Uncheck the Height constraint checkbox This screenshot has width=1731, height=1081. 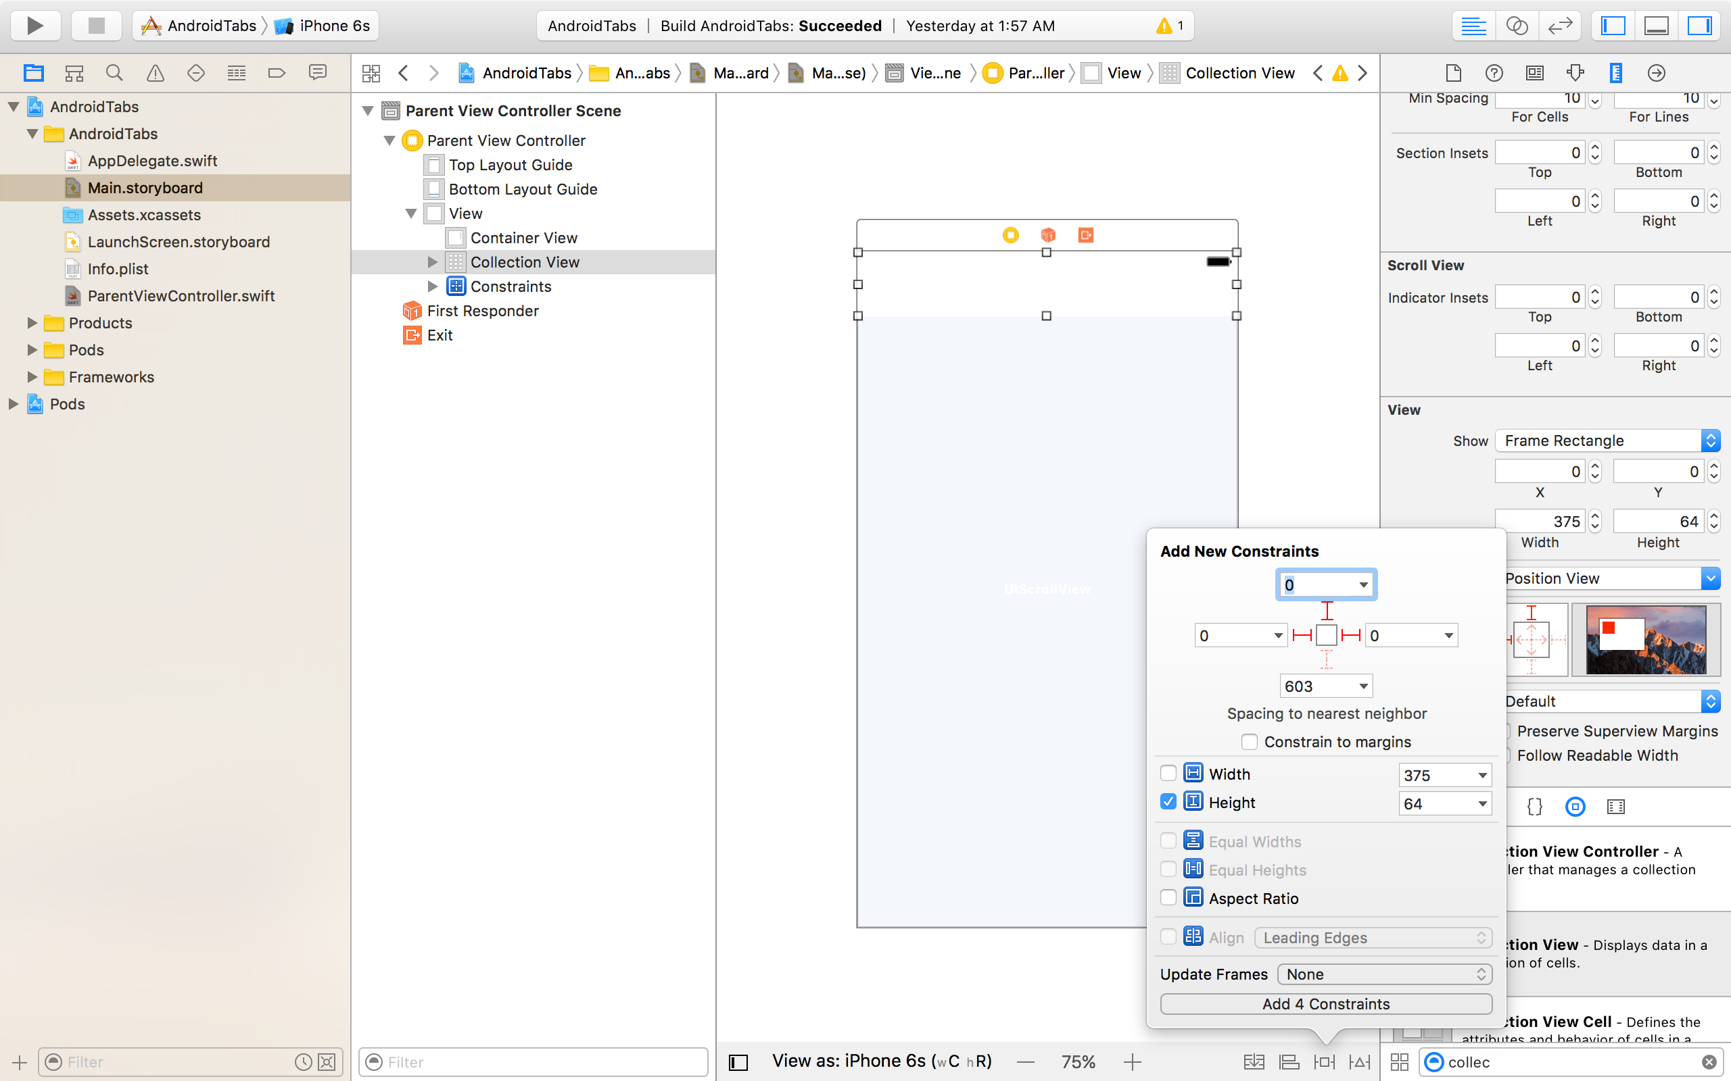click(1169, 801)
